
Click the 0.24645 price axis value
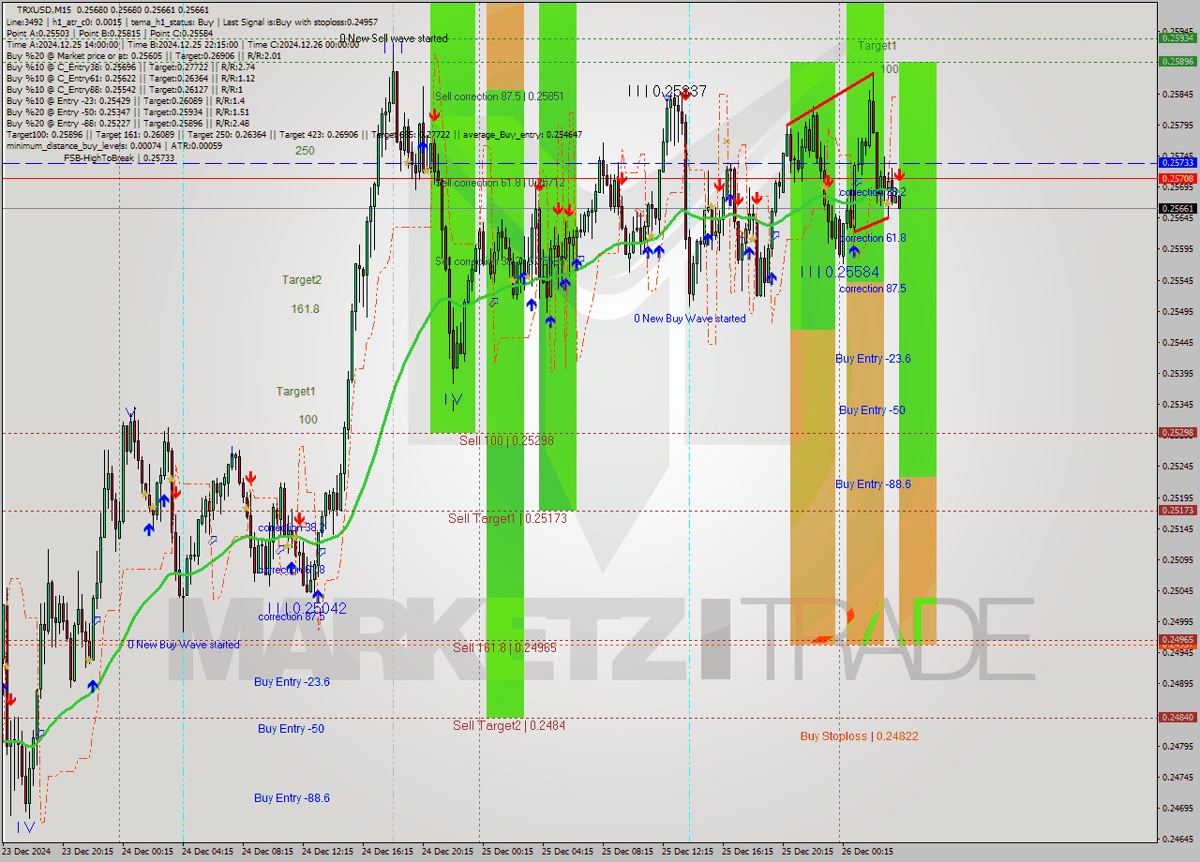[x=1177, y=840]
